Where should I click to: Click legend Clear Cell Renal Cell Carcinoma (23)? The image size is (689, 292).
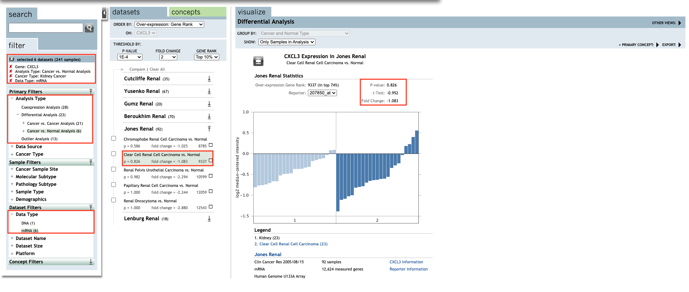coord(291,244)
